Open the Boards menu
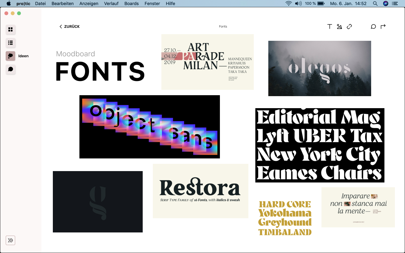The image size is (405, 253). [x=132, y=3]
